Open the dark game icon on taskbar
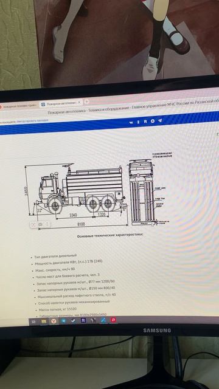 93,320
